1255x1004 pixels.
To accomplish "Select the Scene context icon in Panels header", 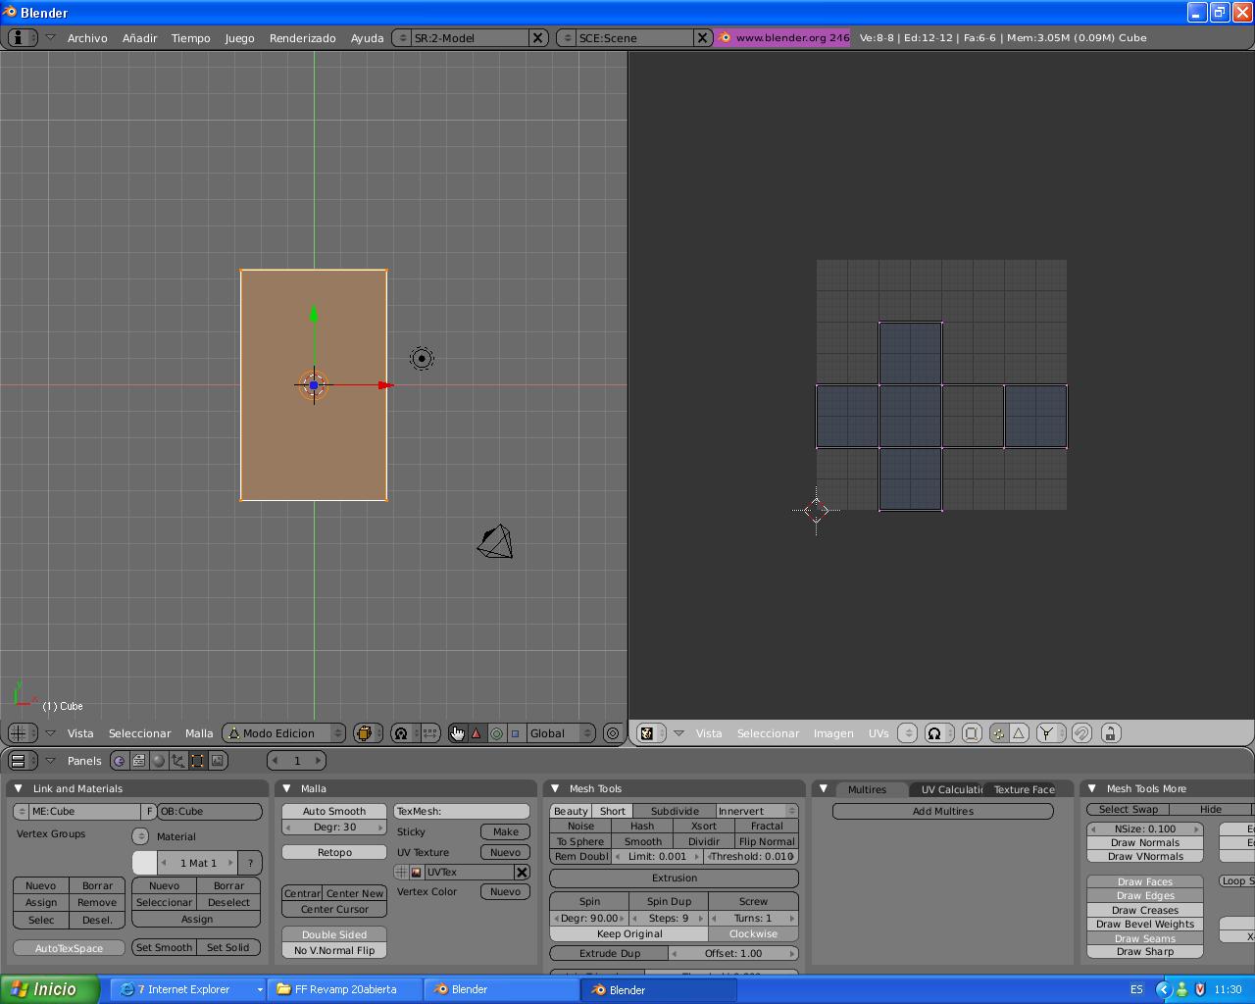I will [x=218, y=761].
